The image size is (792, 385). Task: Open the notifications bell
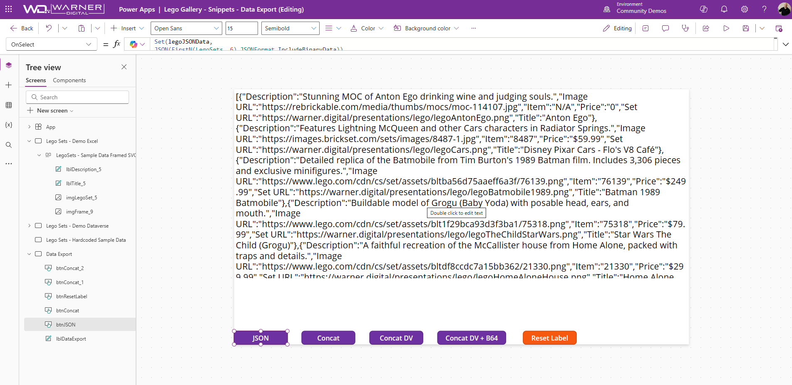[x=724, y=9]
